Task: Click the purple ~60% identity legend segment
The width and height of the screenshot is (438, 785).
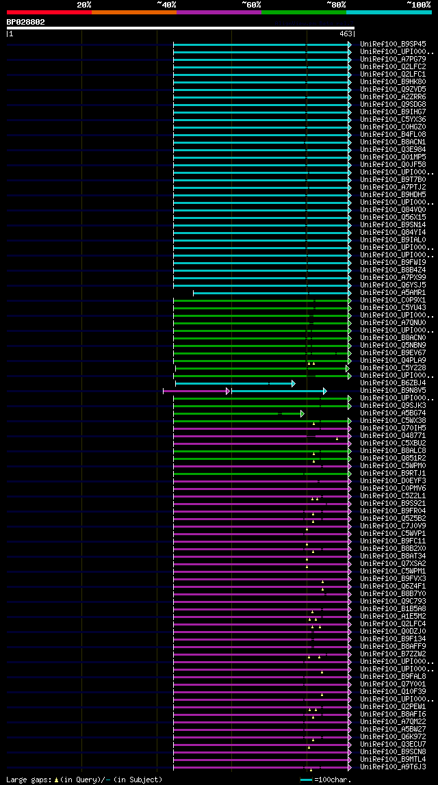Action: tap(219, 12)
